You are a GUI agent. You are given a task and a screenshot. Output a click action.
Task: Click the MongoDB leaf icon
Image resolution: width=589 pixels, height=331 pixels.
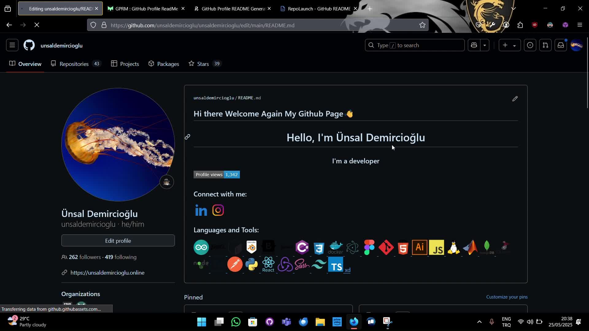(x=487, y=247)
